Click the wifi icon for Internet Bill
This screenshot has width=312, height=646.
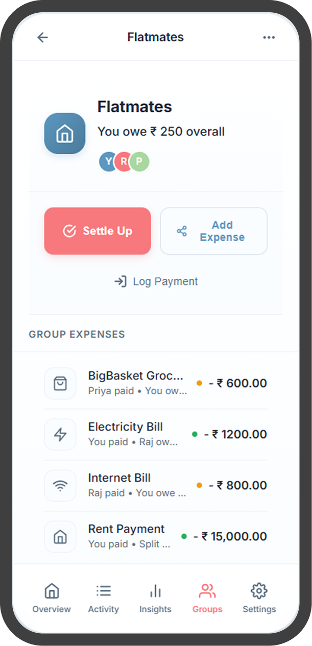[60, 486]
